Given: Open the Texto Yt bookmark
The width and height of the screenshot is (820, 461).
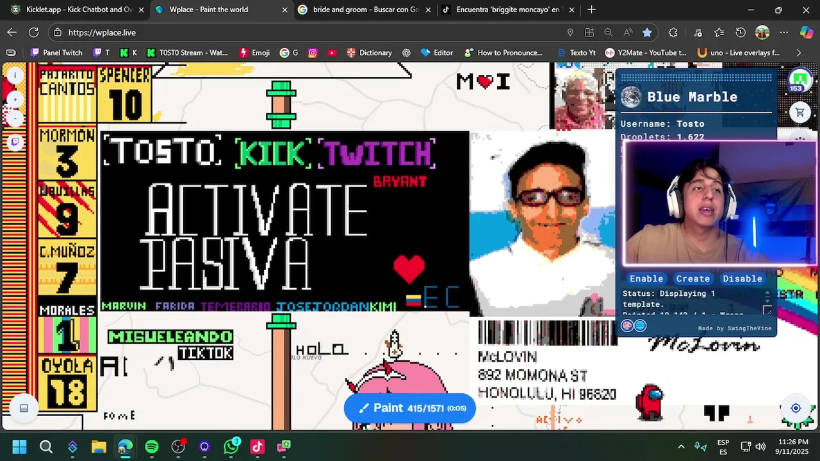Looking at the screenshot, I should [577, 53].
